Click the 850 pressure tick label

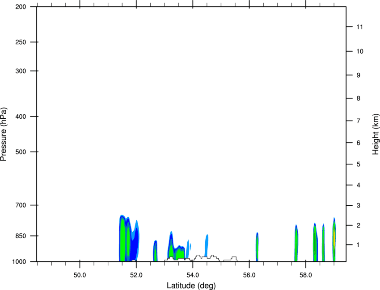21,236
